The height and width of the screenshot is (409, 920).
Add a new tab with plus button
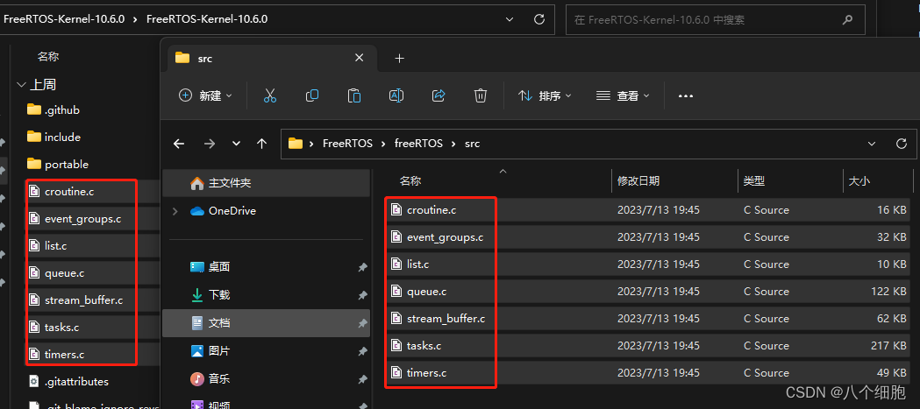pyautogui.click(x=400, y=58)
